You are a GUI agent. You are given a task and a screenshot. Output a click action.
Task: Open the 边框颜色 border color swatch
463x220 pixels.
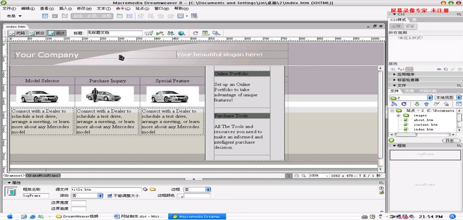[x=180, y=196]
